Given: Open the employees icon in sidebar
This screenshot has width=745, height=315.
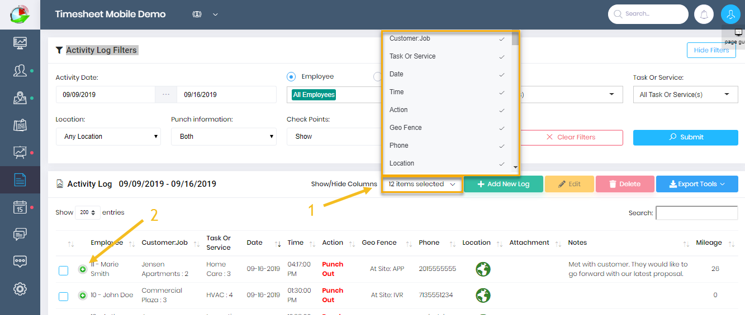Looking at the screenshot, I should [20, 70].
